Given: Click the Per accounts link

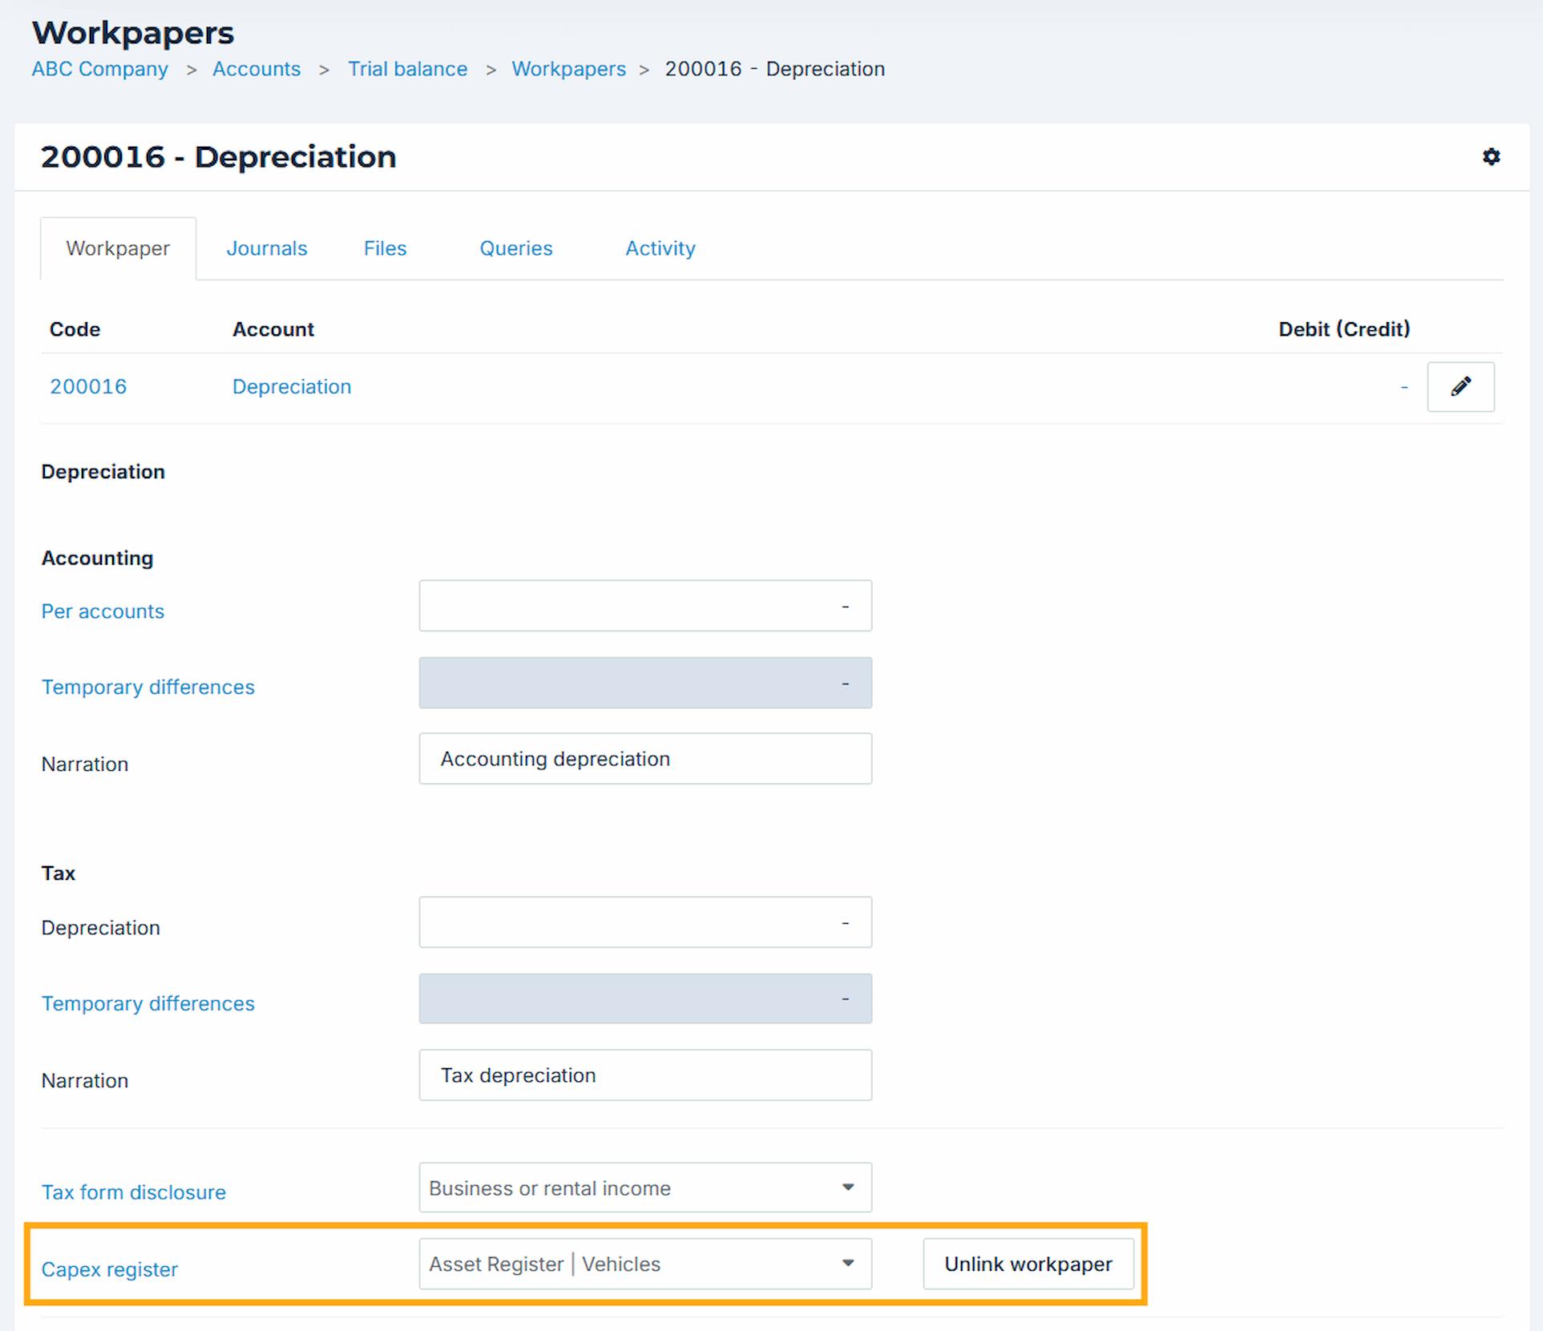Looking at the screenshot, I should click(x=103, y=611).
